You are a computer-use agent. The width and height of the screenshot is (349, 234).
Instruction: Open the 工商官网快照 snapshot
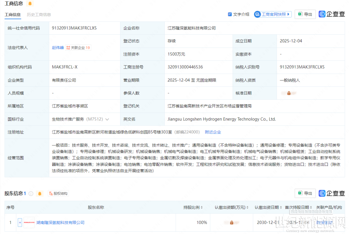click(273, 14)
